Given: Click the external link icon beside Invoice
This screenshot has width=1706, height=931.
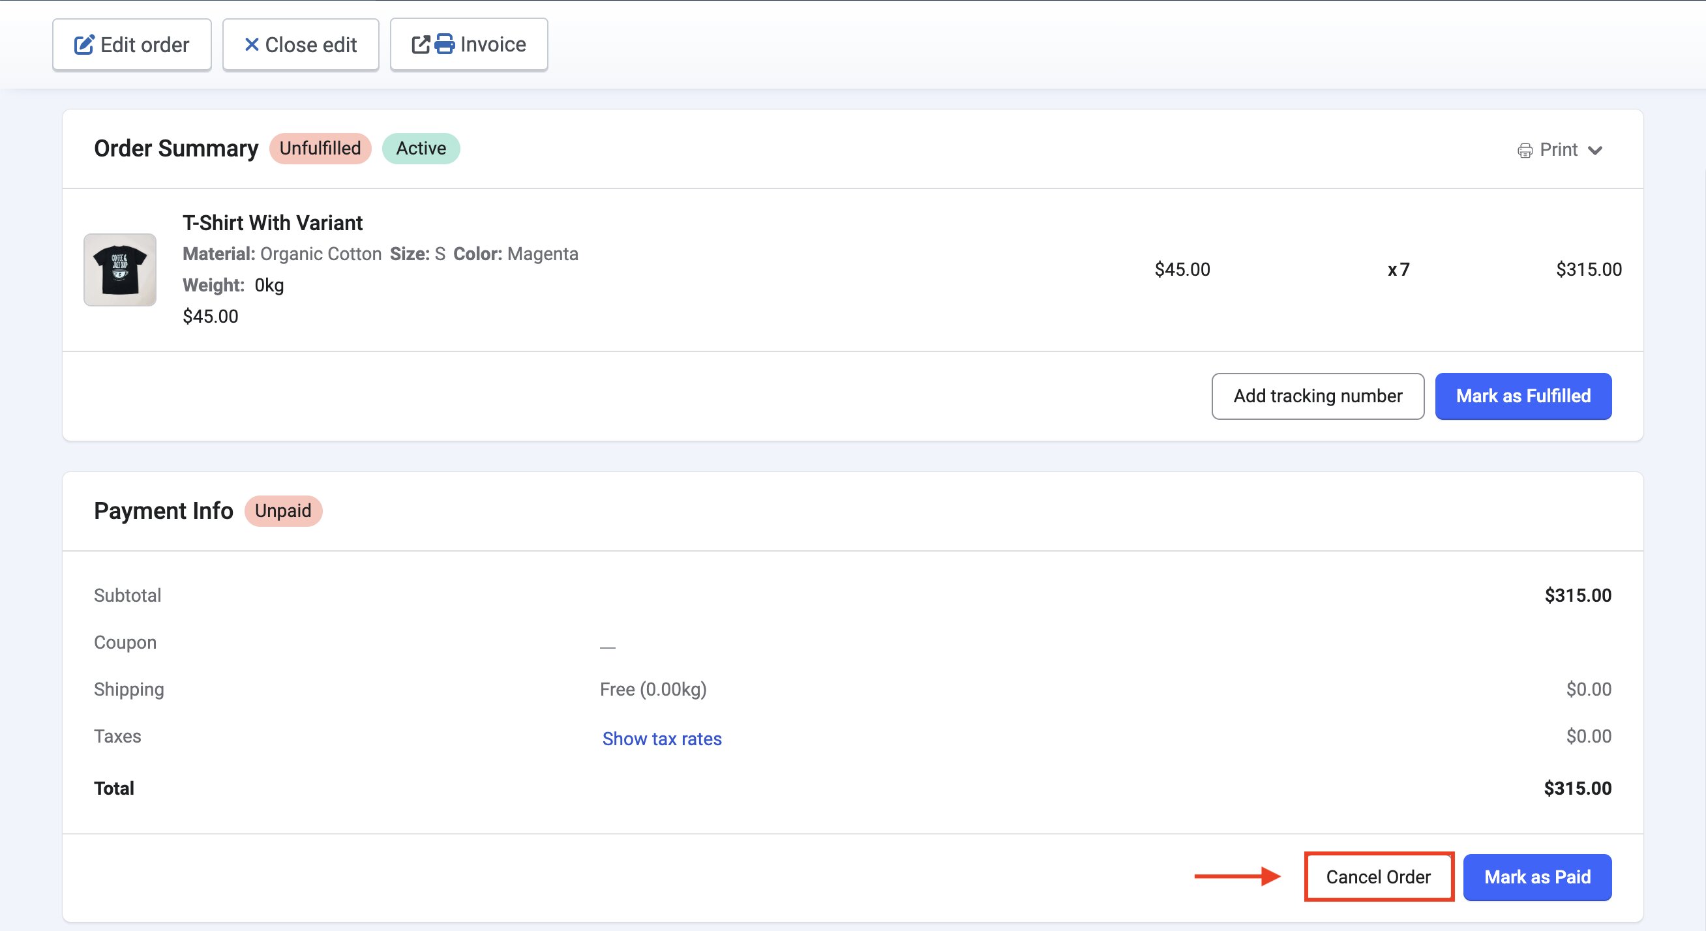Looking at the screenshot, I should pos(421,45).
